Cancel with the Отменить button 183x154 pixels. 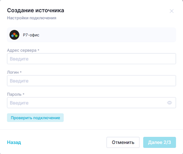[x=123, y=142]
